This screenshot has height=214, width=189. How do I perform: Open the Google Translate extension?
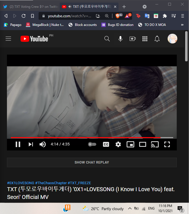pos(147,16)
